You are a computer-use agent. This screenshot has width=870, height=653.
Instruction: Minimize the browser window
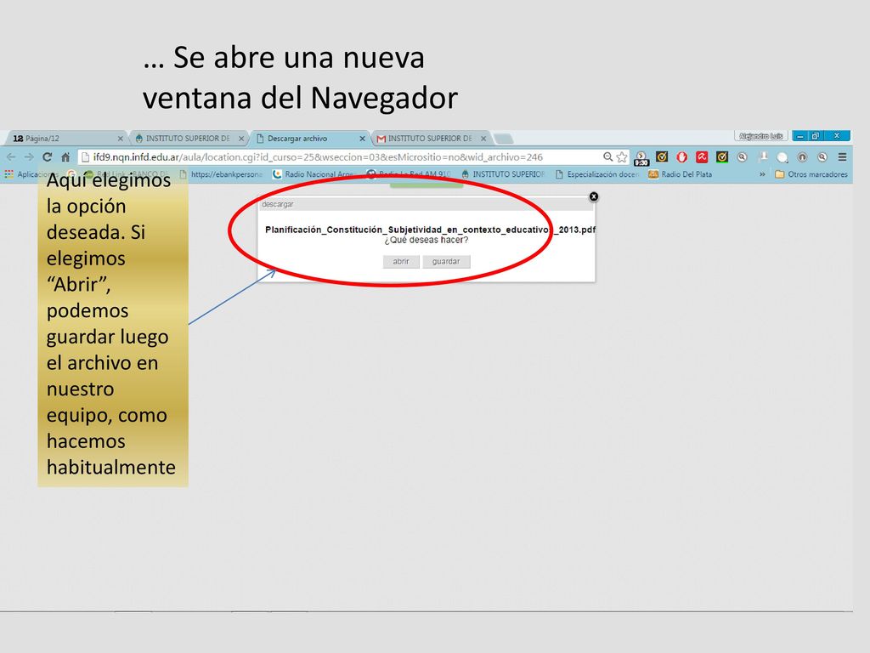(x=800, y=136)
